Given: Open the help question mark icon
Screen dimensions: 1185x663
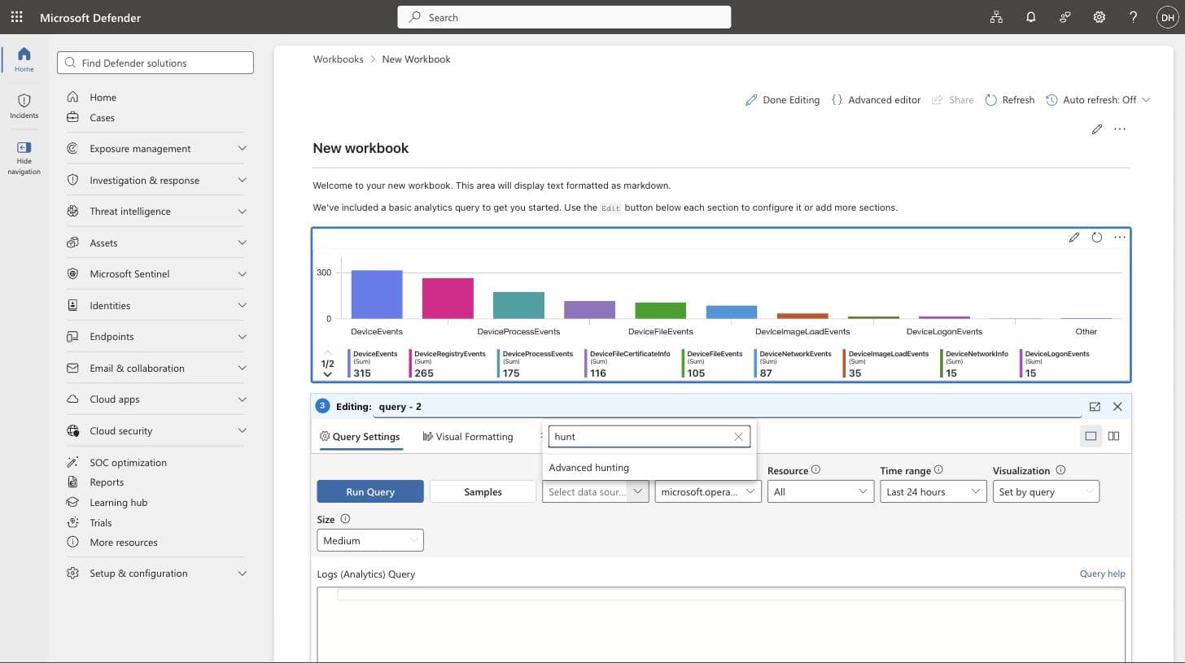Looking at the screenshot, I should point(1133,17).
